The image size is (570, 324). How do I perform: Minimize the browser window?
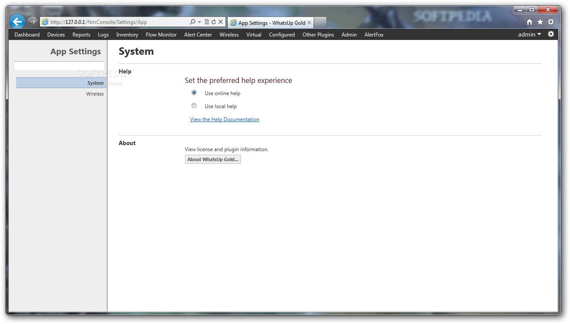[x=520, y=10]
